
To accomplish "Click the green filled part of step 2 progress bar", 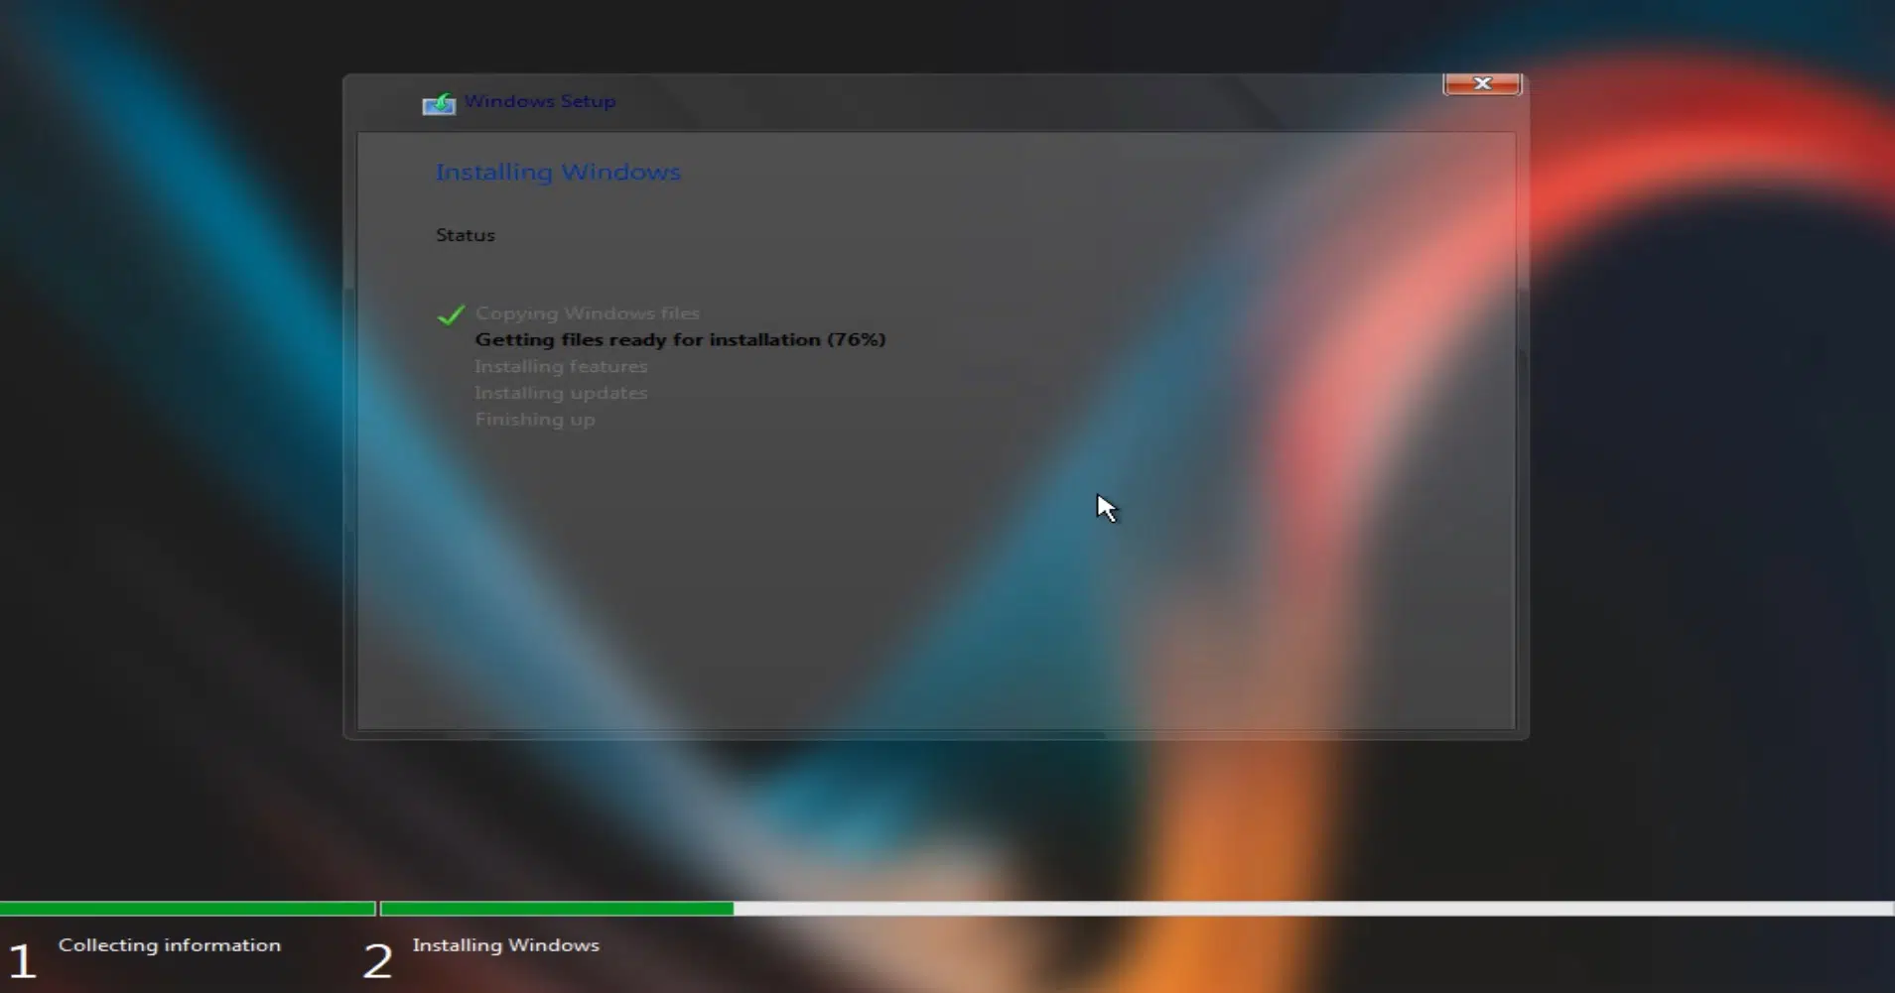I will point(557,909).
